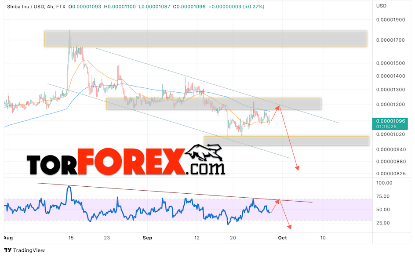Click the USD currency label on price axis

(382, 6)
